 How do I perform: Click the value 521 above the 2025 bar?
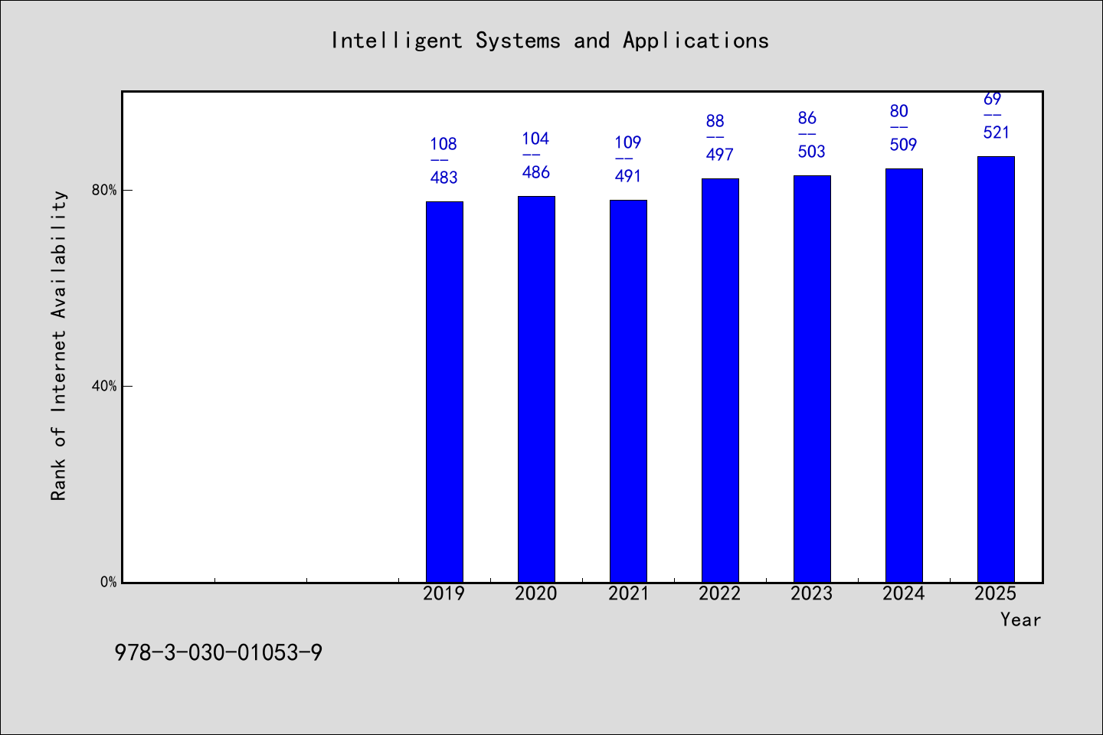(x=997, y=132)
